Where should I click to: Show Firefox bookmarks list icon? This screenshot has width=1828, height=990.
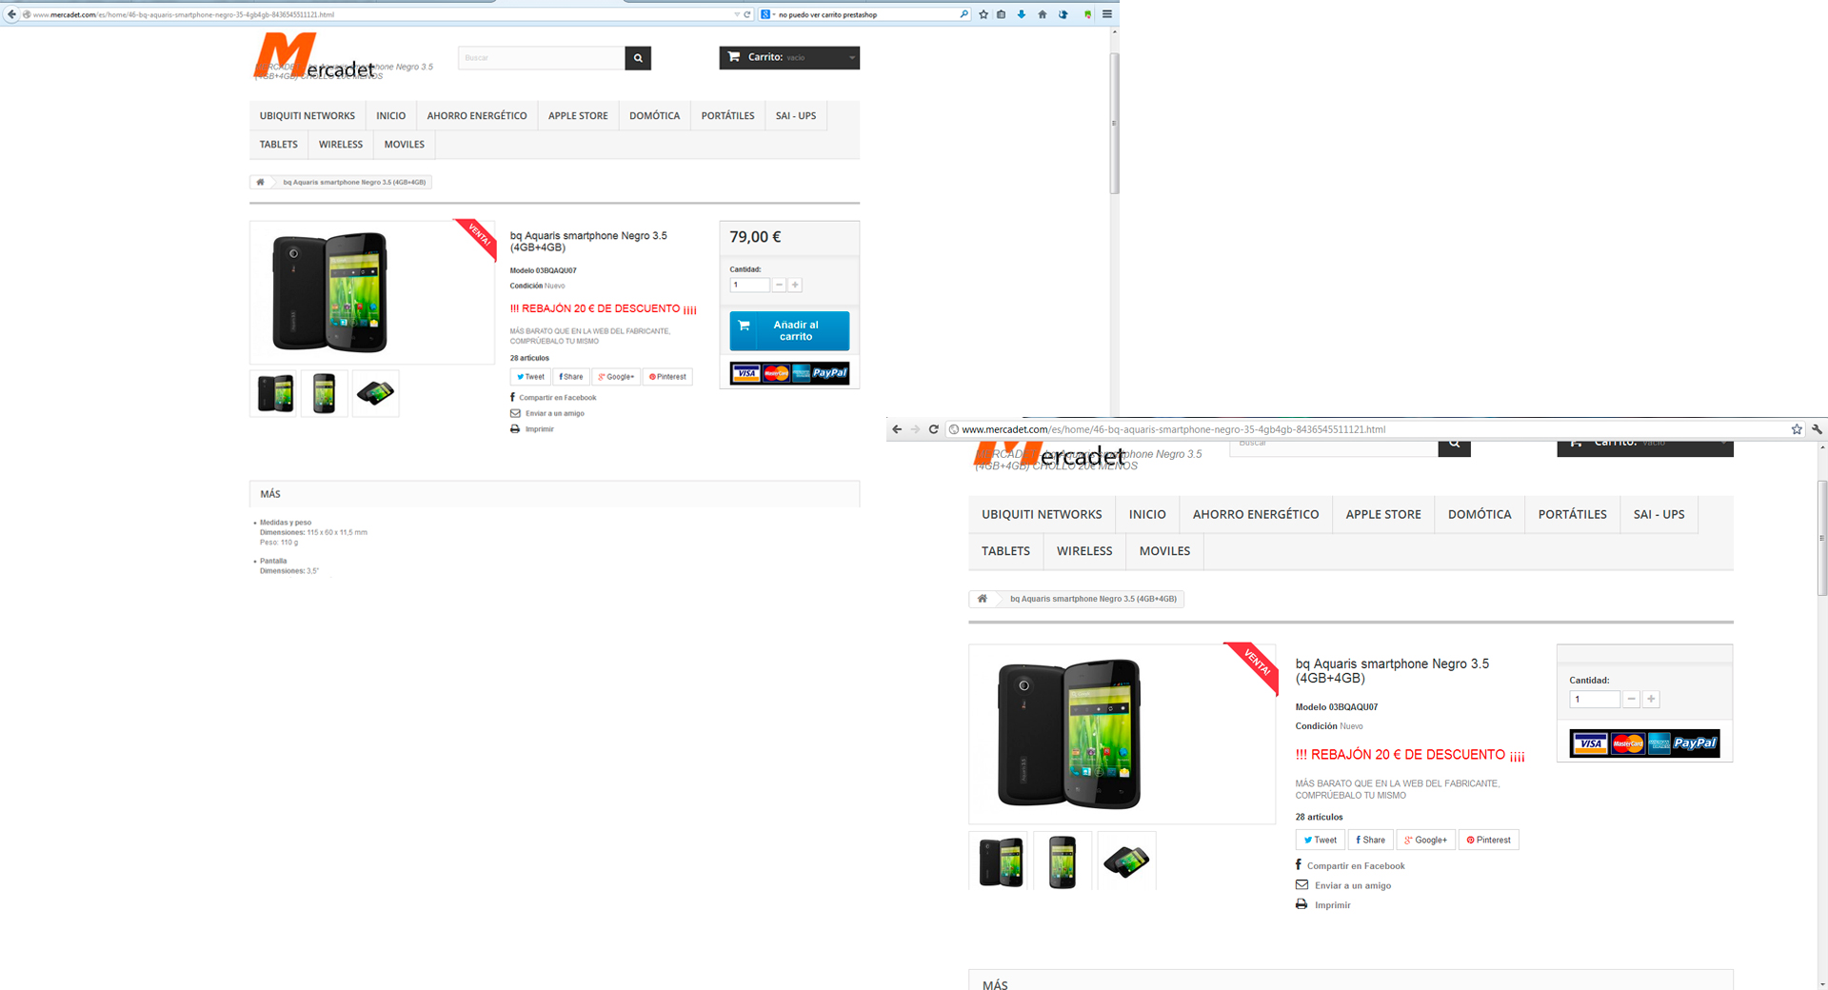[1002, 14]
